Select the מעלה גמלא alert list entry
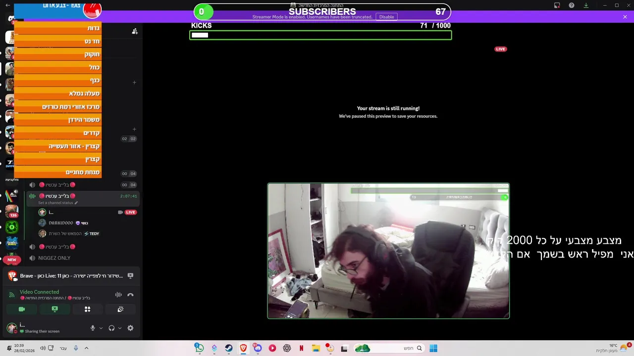This screenshot has height=356, width=634. click(58, 93)
